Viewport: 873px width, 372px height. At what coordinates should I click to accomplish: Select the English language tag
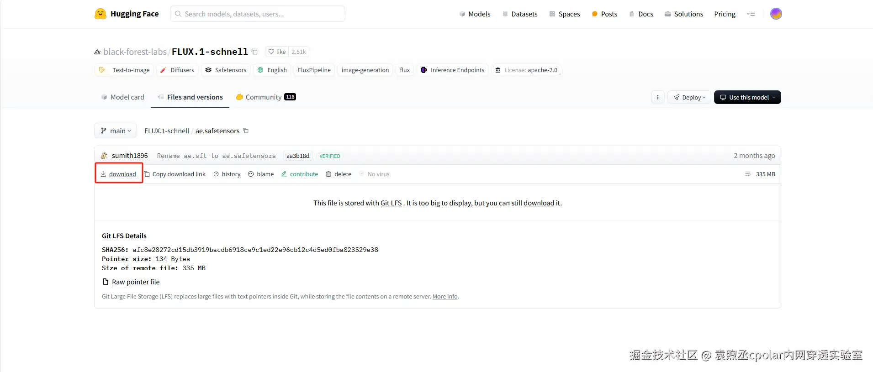272,70
